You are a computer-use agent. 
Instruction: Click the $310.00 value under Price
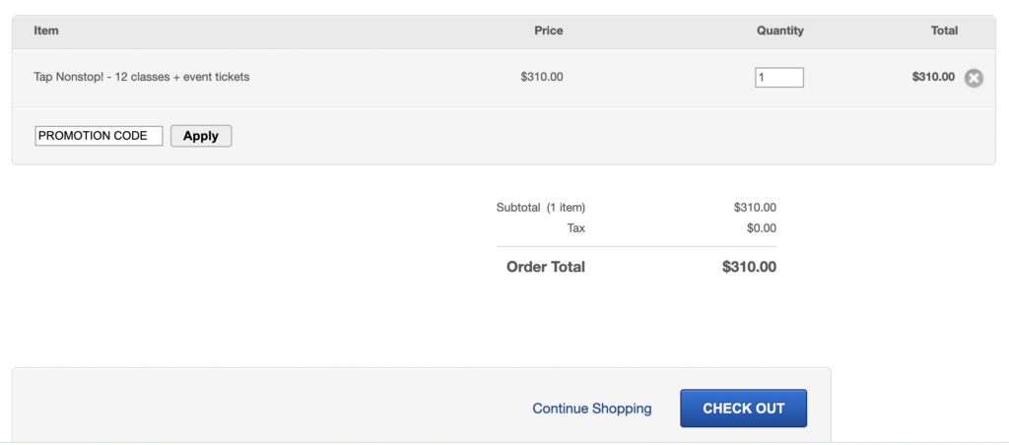(x=542, y=77)
